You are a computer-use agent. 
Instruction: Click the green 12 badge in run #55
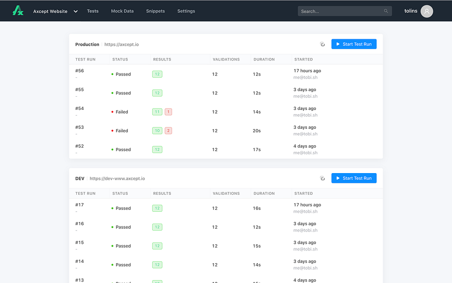point(157,93)
